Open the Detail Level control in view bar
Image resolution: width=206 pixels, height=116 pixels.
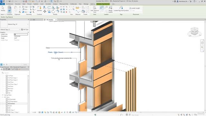(x=40, y=112)
